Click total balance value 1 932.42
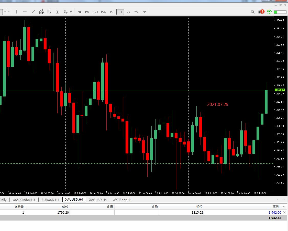288x231 pixels. pos(275,218)
